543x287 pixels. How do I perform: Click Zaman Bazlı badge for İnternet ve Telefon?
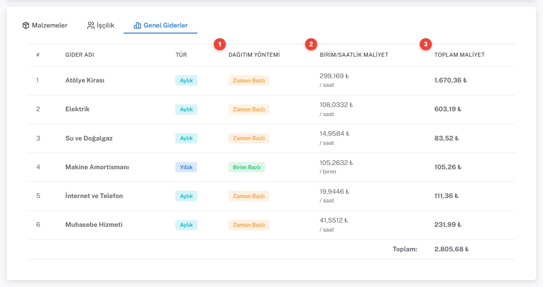click(249, 196)
